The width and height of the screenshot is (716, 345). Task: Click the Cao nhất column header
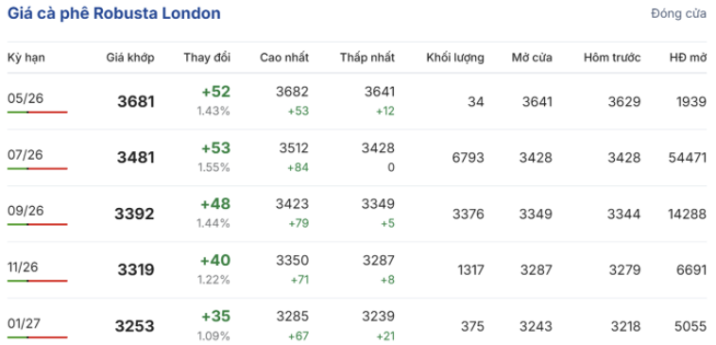click(284, 58)
